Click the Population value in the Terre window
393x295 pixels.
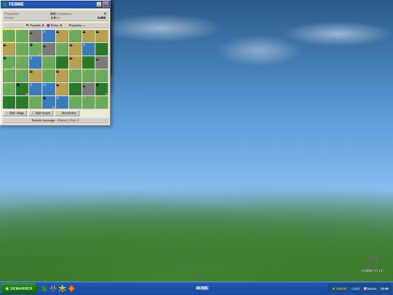tap(52, 14)
